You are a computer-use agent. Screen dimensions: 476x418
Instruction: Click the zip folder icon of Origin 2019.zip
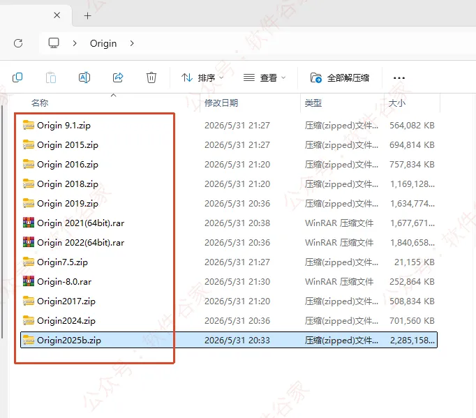click(x=29, y=203)
